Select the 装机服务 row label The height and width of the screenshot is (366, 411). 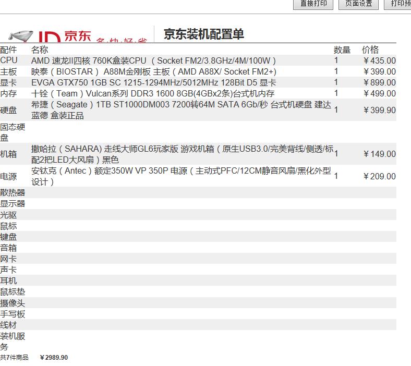click(13, 341)
